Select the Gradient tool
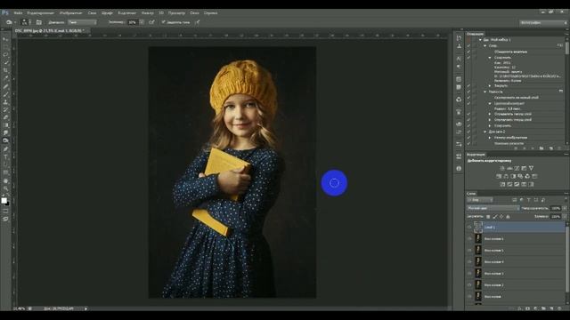Screen dimensions: 570x320 point(5,125)
